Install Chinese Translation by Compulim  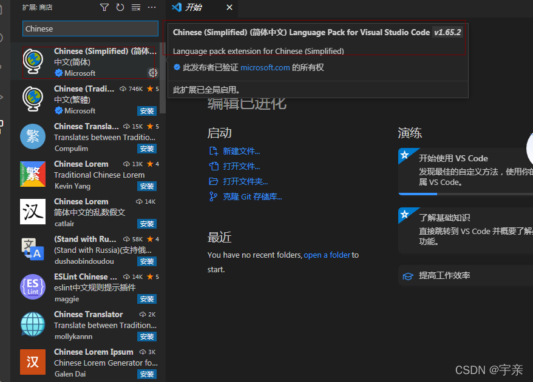(147, 149)
